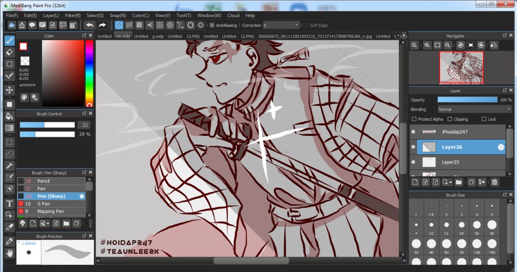This screenshot has height=272, width=517.
Task: Click the Navigator preview thumbnail
Action: click(461, 68)
